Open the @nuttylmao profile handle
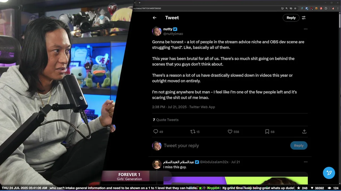Screen dimensions: 341x191 click(x=173, y=34)
